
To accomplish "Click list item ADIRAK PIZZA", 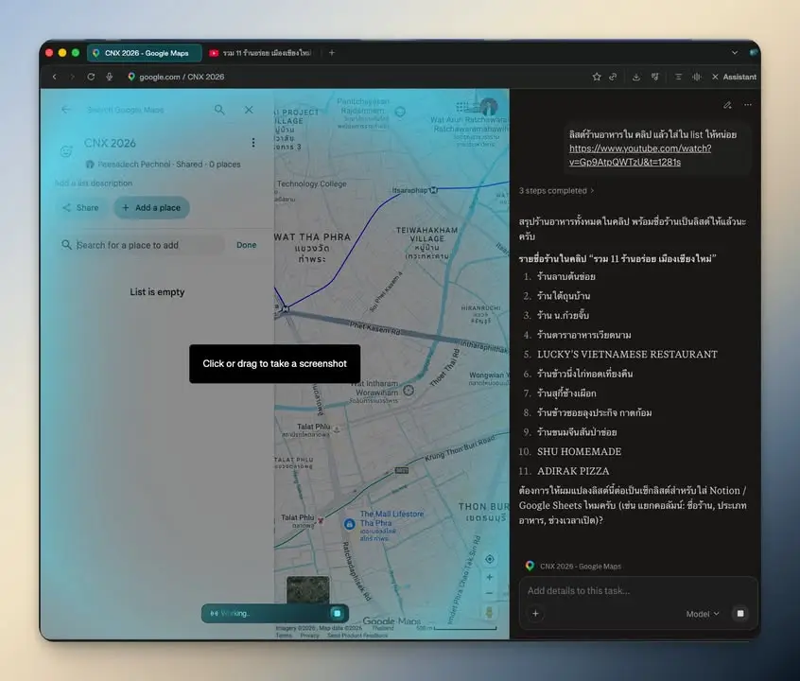I will pos(573,471).
